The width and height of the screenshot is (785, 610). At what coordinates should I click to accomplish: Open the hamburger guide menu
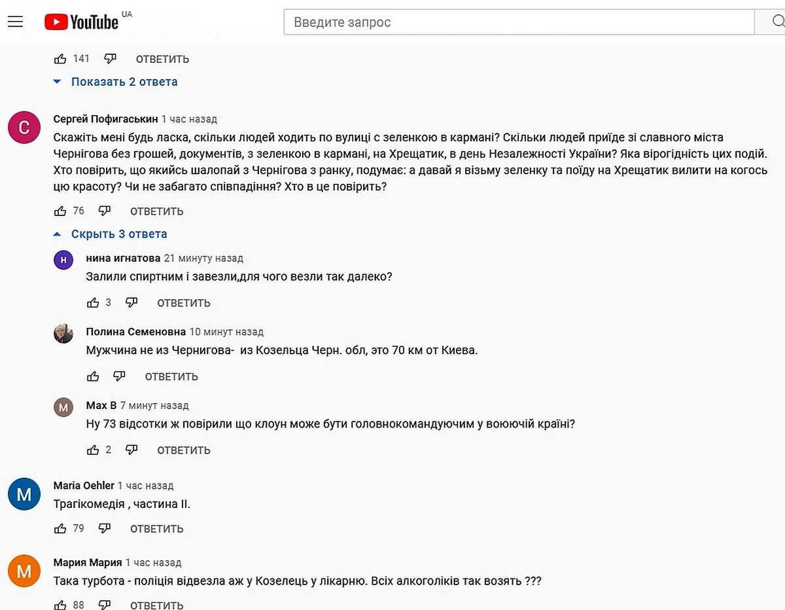tap(15, 22)
